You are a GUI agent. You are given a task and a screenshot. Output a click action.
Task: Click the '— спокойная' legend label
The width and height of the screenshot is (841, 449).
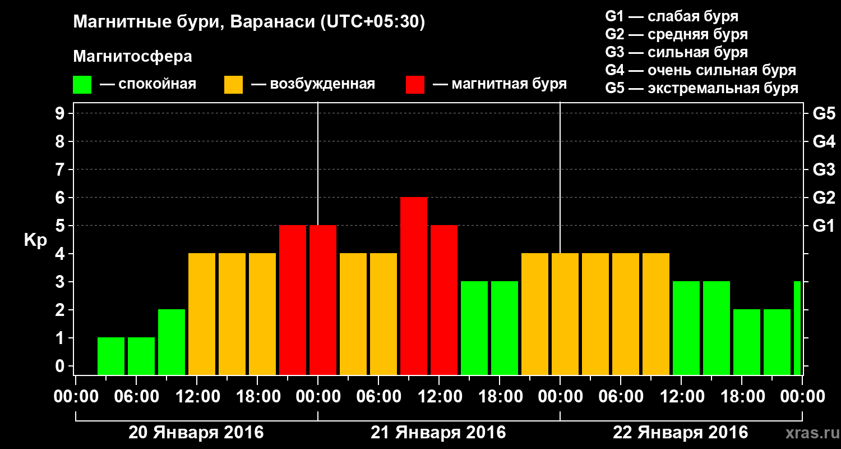tap(148, 84)
